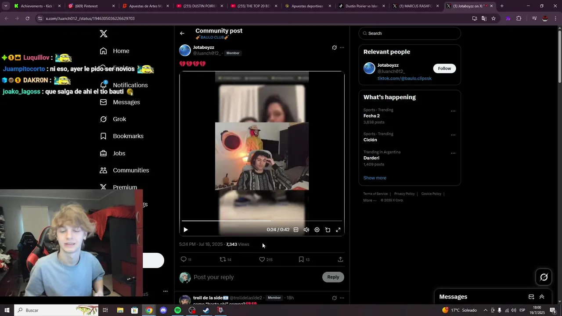This screenshot has height=316, width=562.
Task: Play the video with the play button
Action: pos(186,230)
